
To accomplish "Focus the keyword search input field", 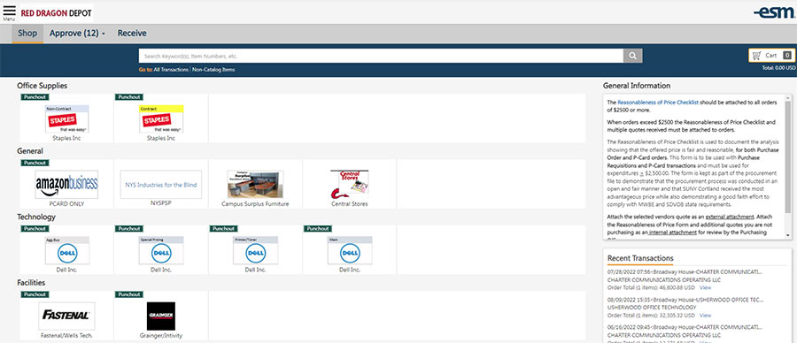I will [x=381, y=56].
